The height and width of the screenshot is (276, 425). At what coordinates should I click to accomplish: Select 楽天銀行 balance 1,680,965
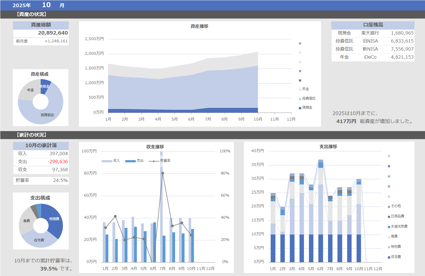pyautogui.click(x=402, y=33)
